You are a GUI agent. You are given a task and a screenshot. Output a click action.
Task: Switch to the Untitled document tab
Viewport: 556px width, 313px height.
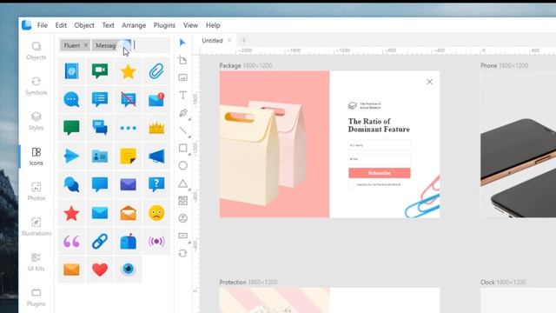[x=212, y=41]
